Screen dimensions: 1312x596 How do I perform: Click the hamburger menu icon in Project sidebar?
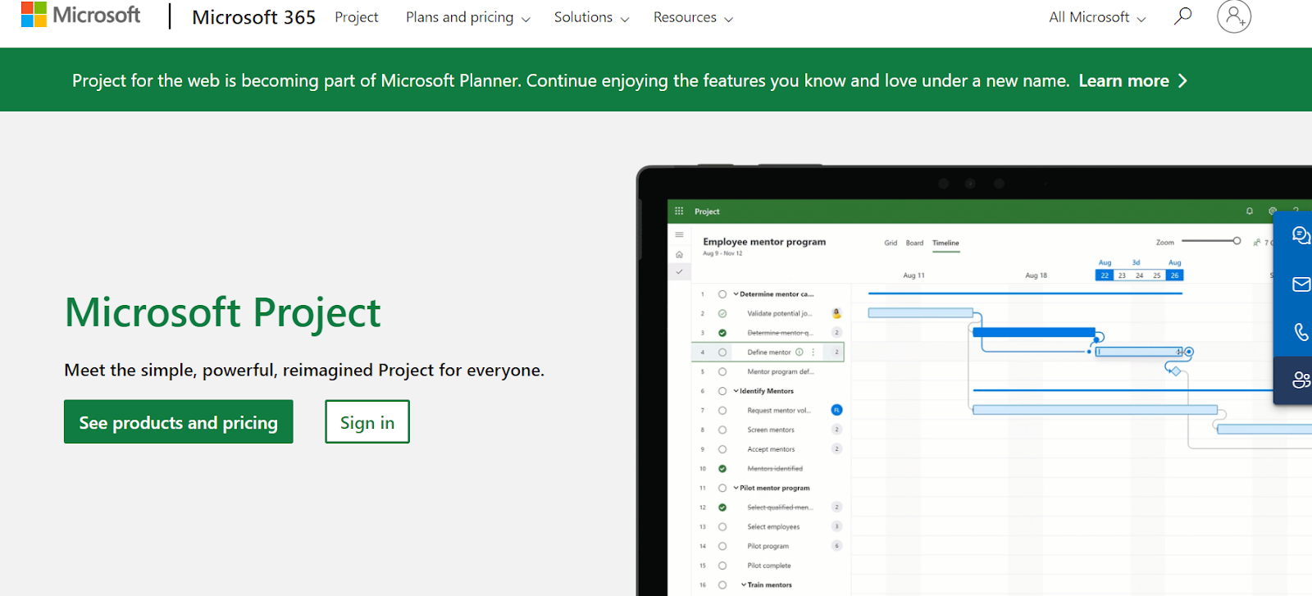679,234
